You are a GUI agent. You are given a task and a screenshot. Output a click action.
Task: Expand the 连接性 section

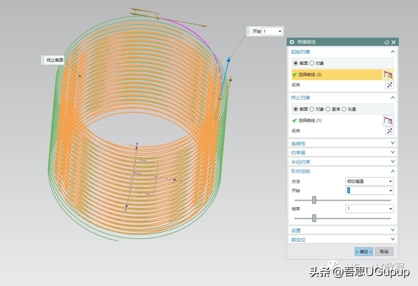point(392,143)
